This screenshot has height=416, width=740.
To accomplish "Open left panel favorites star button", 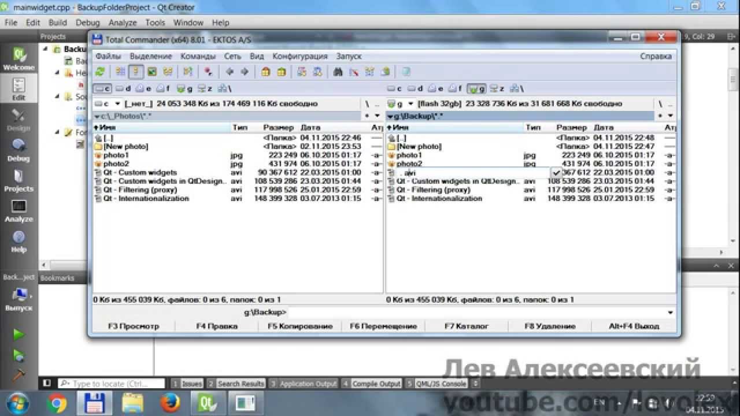I will click(368, 116).
